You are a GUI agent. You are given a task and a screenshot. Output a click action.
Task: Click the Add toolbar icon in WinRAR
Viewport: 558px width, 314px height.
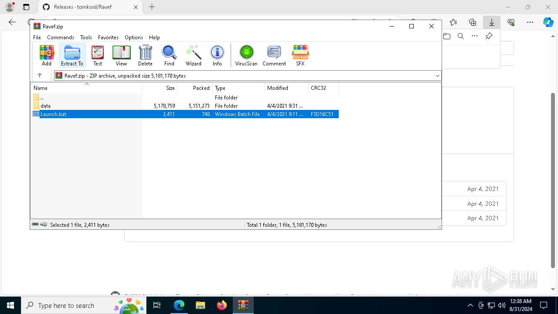47,55
